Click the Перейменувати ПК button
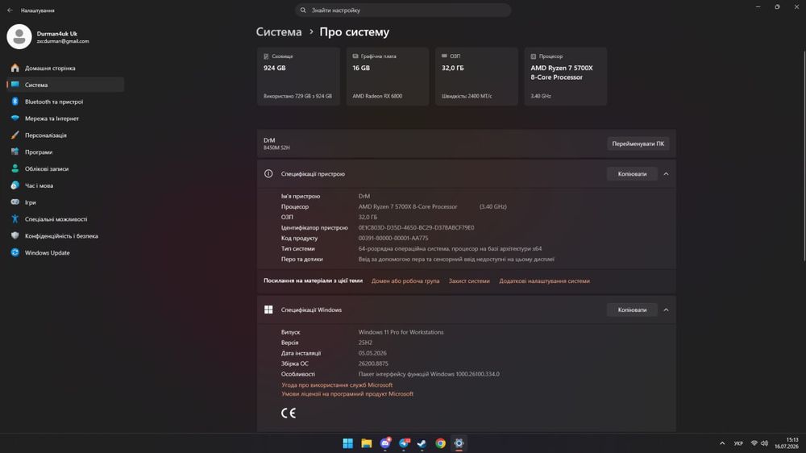This screenshot has height=453, width=806. pyautogui.click(x=638, y=144)
